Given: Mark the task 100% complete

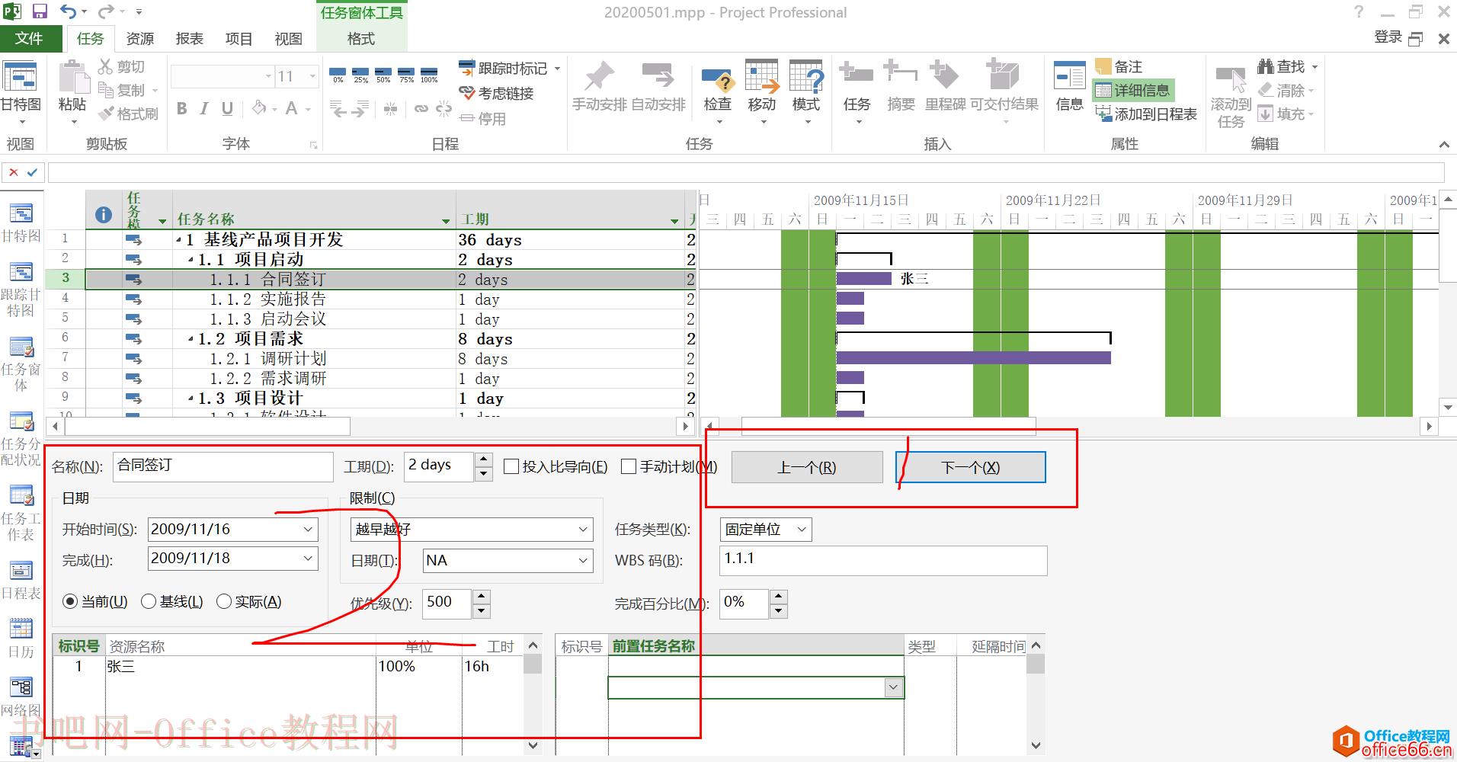Looking at the screenshot, I should point(429,75).
